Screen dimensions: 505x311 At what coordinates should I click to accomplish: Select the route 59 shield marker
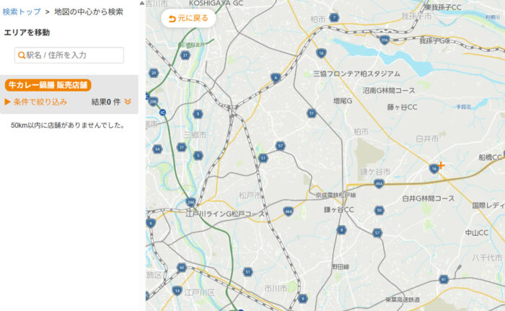click(379, 210)
